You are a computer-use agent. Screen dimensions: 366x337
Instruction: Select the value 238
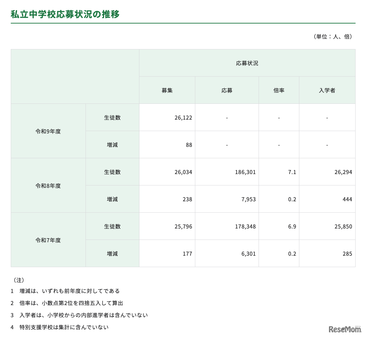pos(187,199)
